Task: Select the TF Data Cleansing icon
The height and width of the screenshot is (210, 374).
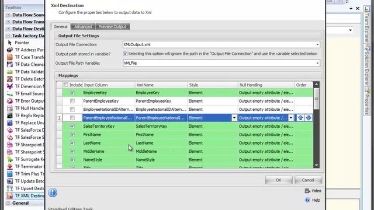Action: point(10,65)
